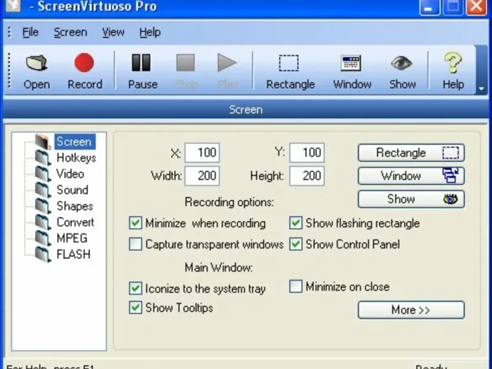Click the menu bar drag handle grip

[9, 32]
